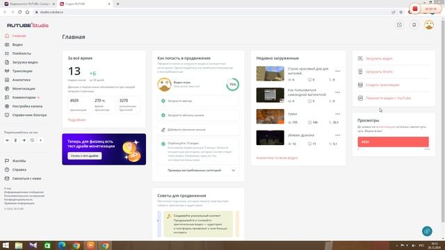This screenshot has height=250, width=445.
Task: Open three-dot options for убиваю дракона video
Action: pos(337,135)
